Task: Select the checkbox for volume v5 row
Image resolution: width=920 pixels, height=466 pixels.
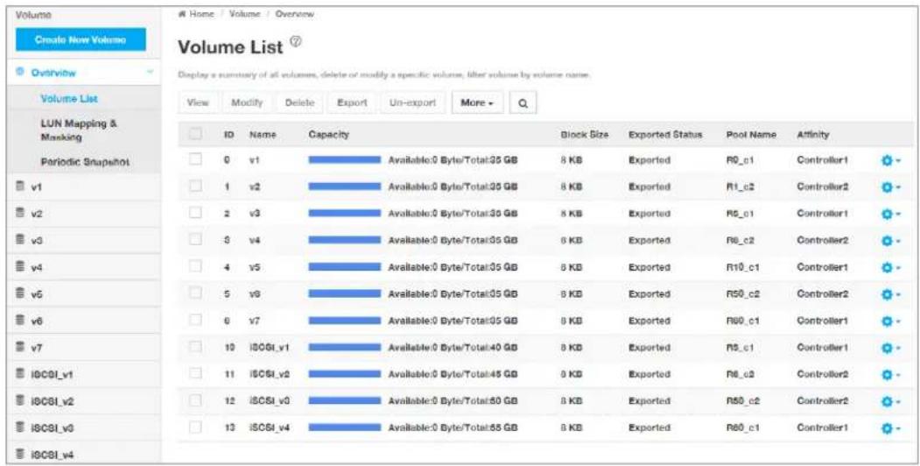Action: [x=195, y=267]
